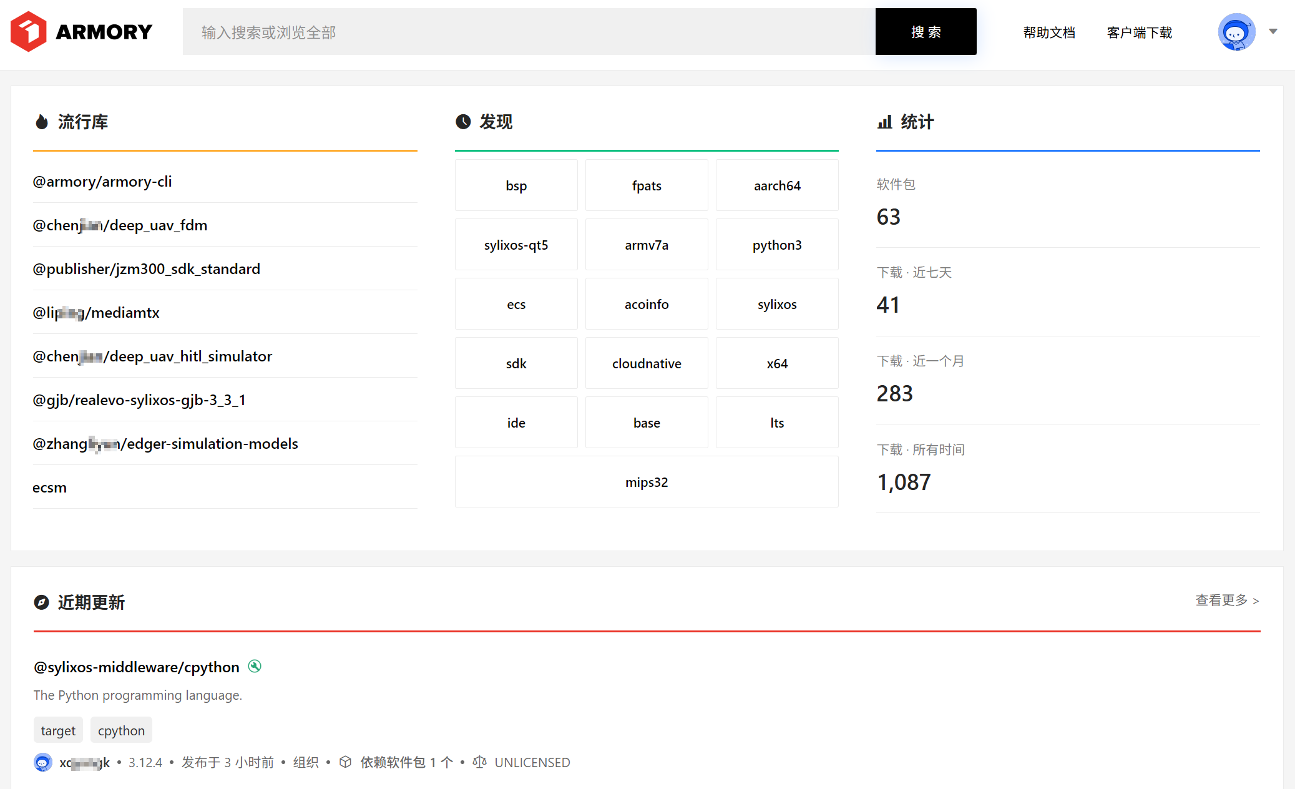Click the verified badge next to cpython
This screenshot has width=1295, height=789.
pyautogui.click(x=255, y=666)
